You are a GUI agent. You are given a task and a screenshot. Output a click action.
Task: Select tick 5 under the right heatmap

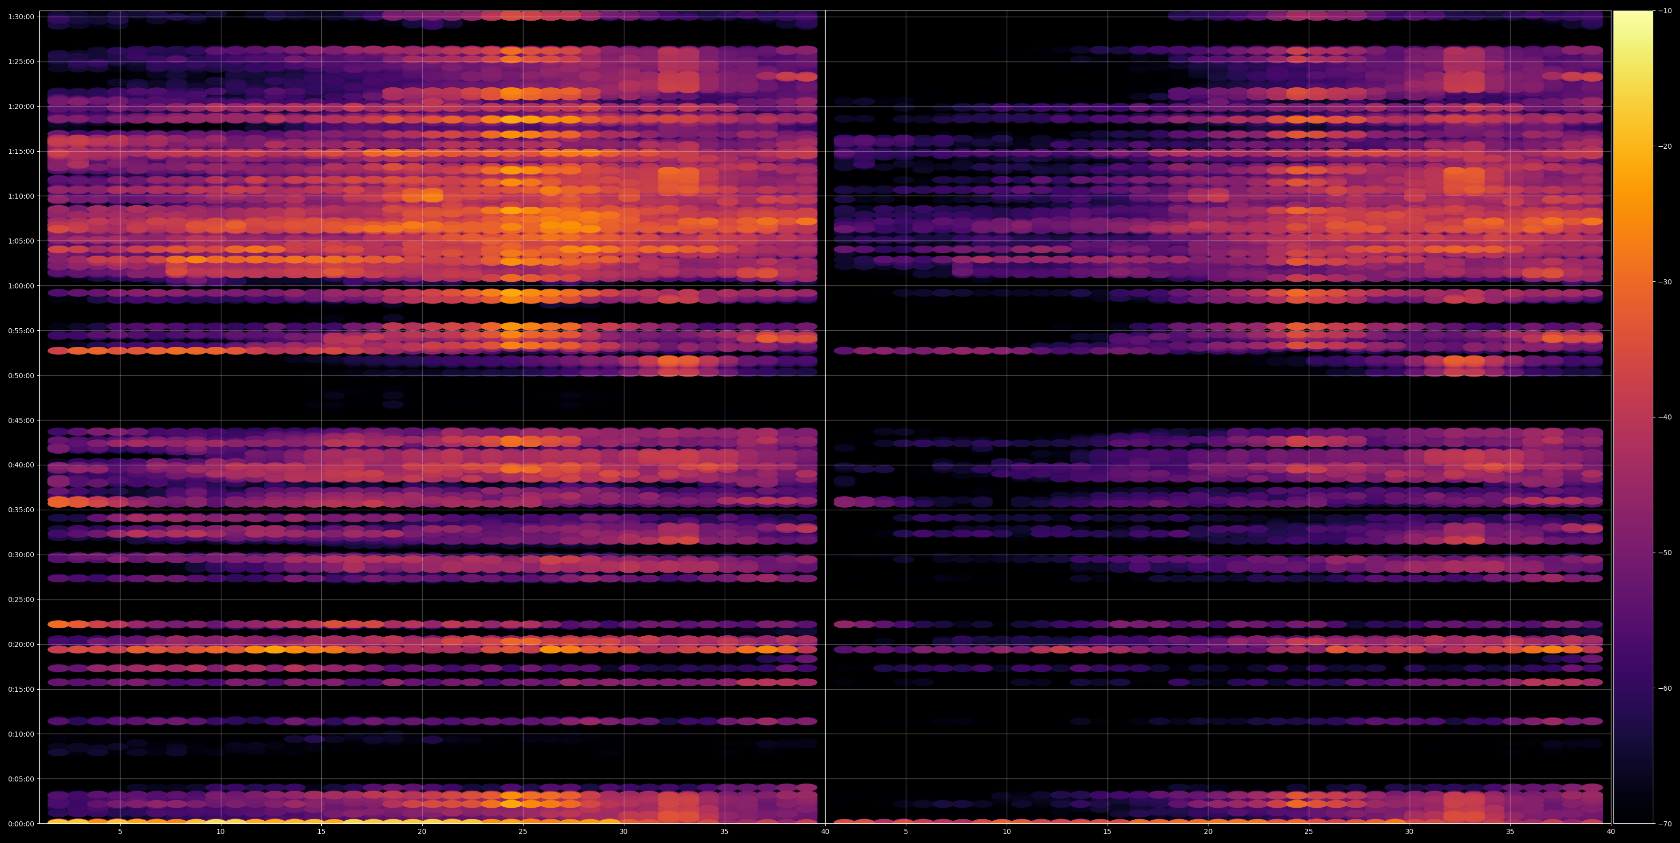point(906,832)
